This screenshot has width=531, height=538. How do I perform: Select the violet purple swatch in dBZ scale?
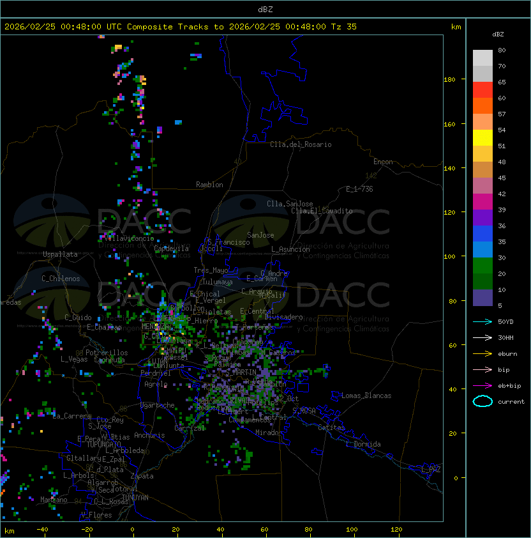[482, 217]
